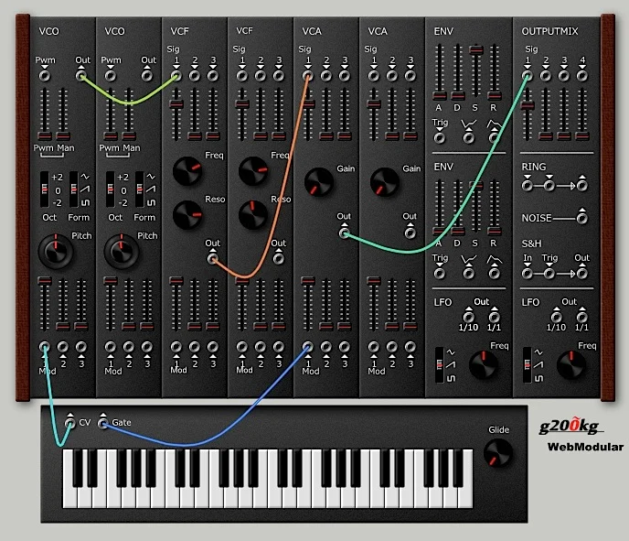Click first VCF Reso knob
Screen dimensions: 629x541
187,215
